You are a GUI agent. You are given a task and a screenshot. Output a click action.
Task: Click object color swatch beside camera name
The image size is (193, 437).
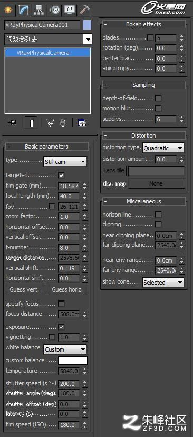click(87, 25)
